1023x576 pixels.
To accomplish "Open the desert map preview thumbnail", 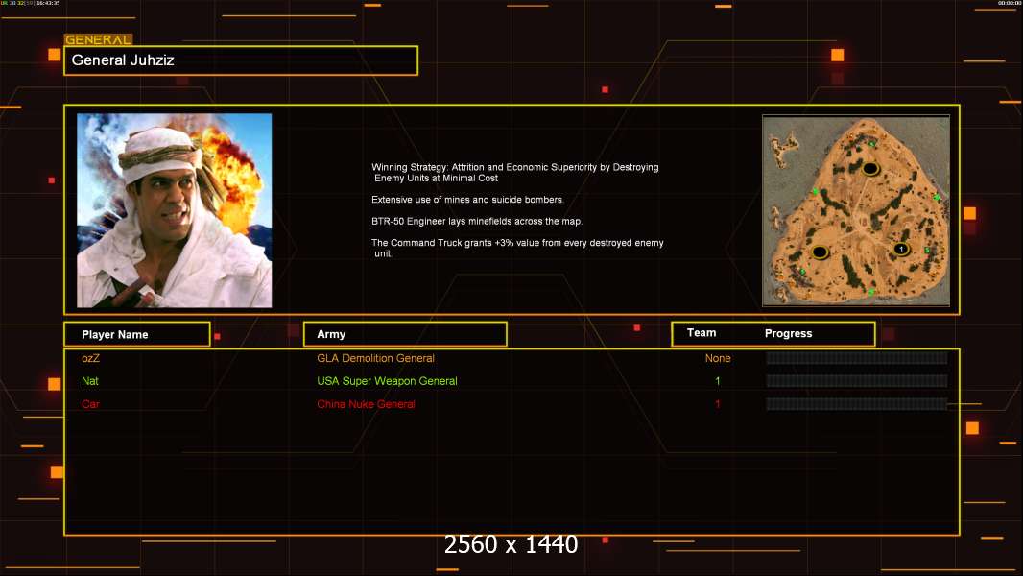I will click(856, 210).
